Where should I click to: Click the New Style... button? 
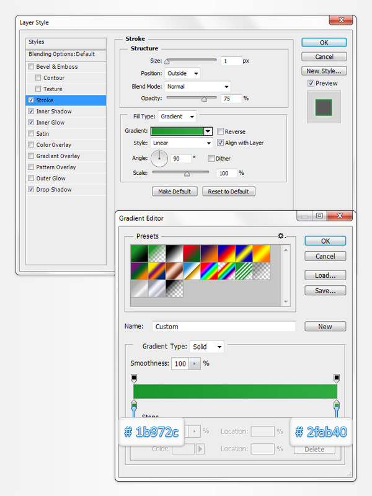pos(324,71)
